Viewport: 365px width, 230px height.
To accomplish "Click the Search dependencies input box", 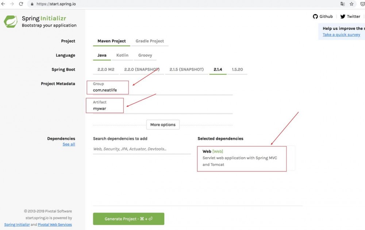I will coord(142,149).
